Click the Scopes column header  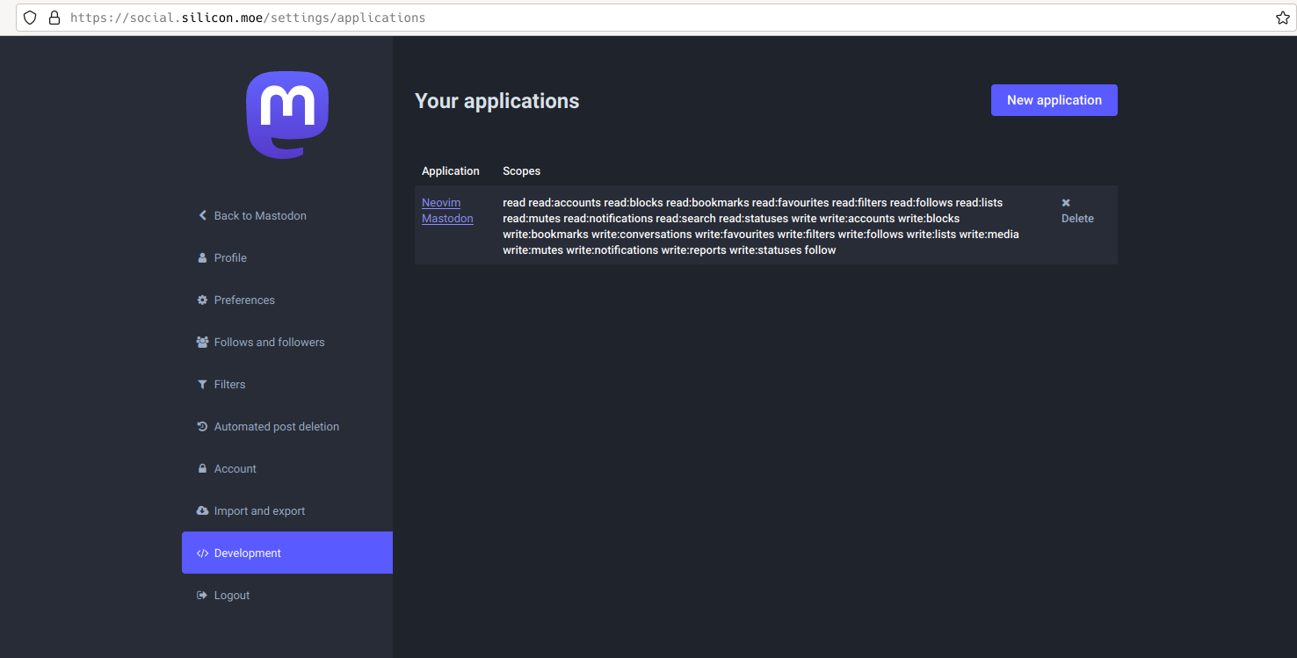tap(521, 171)
